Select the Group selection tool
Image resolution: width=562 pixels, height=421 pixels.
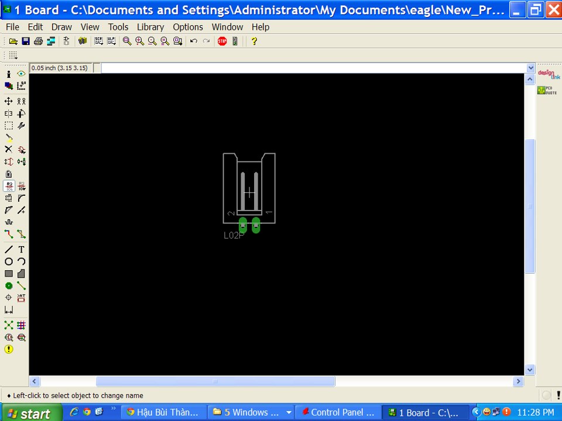tap(9, 126)
